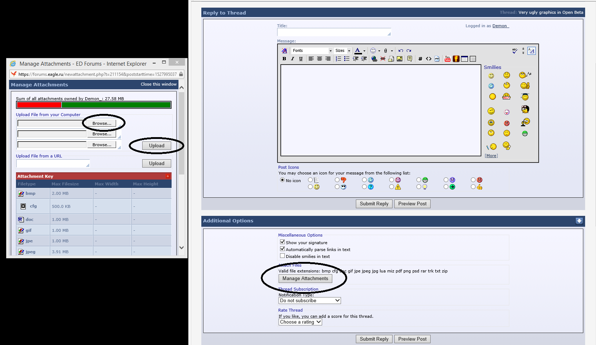The image size is (596, 345).
Task: Open the Fonts dropdown
Action: click(312, 51)
